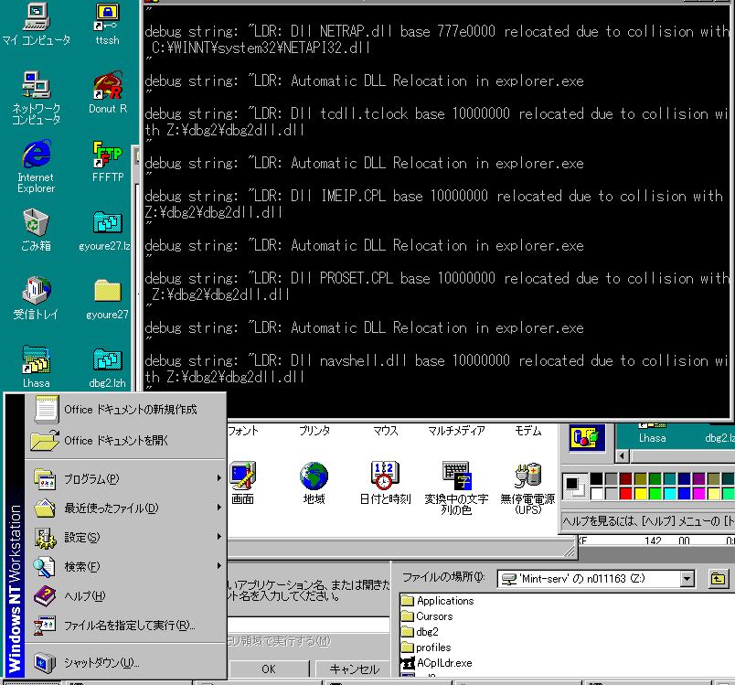
Task: Expand the 検索(F) submenu arrow
Action: pyautogui.click(x=218, y=566)
